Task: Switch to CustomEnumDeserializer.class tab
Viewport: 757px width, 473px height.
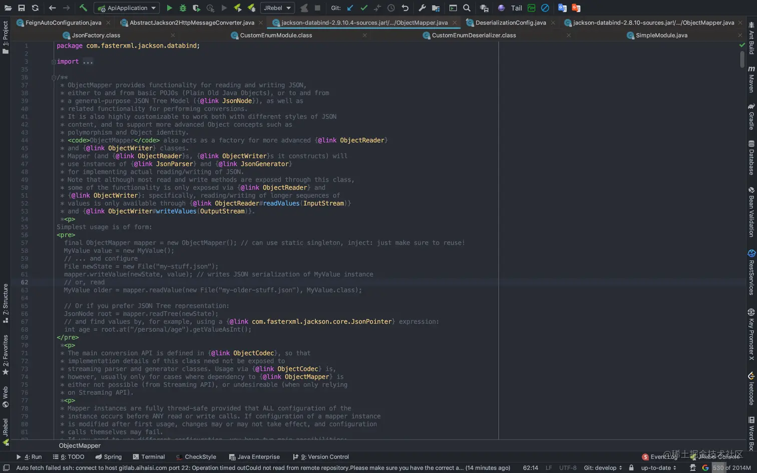Action: click(474, 36)
